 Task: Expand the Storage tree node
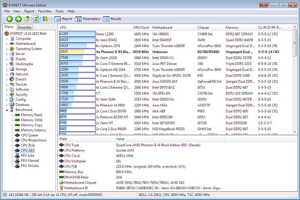coord(7,69)
